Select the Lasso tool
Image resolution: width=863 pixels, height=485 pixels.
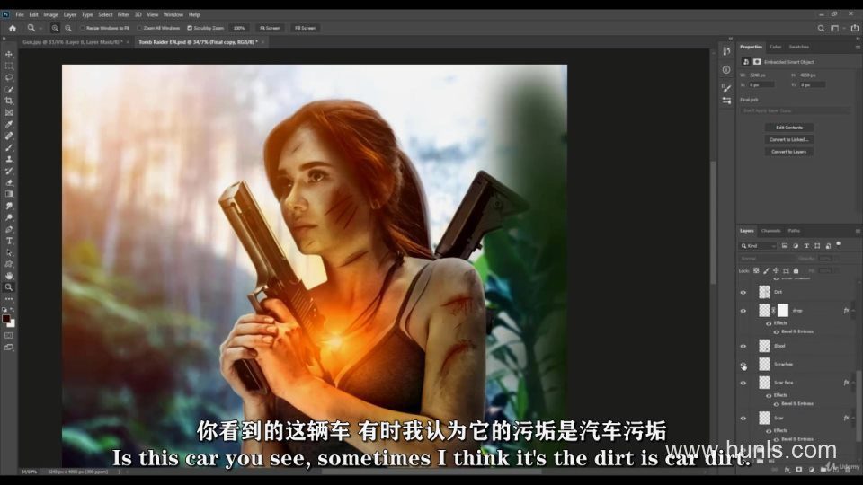9,77
